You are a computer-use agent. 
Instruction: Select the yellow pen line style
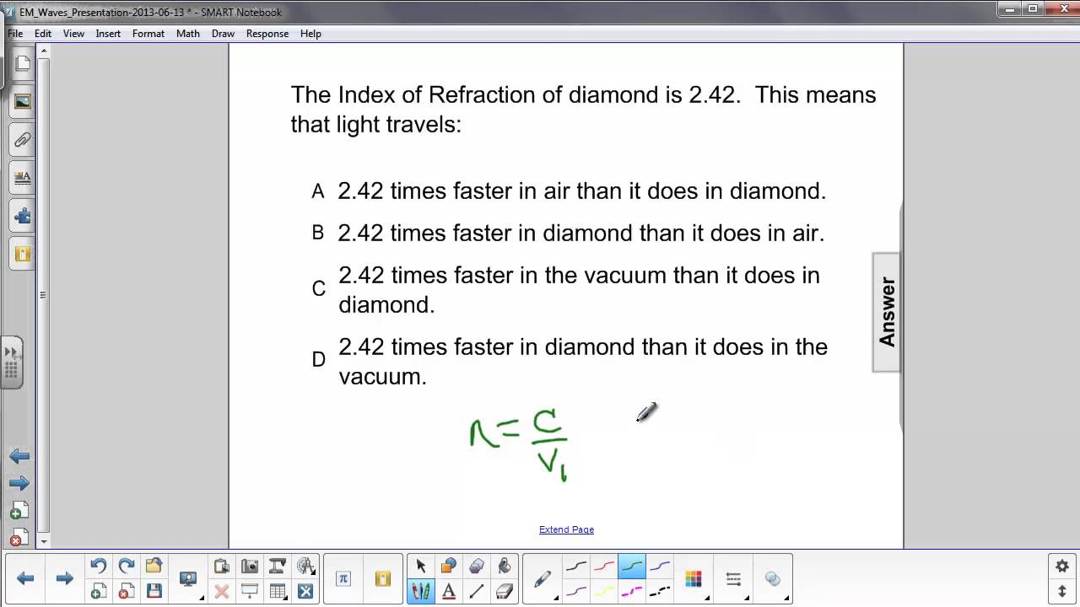(604, 592)
